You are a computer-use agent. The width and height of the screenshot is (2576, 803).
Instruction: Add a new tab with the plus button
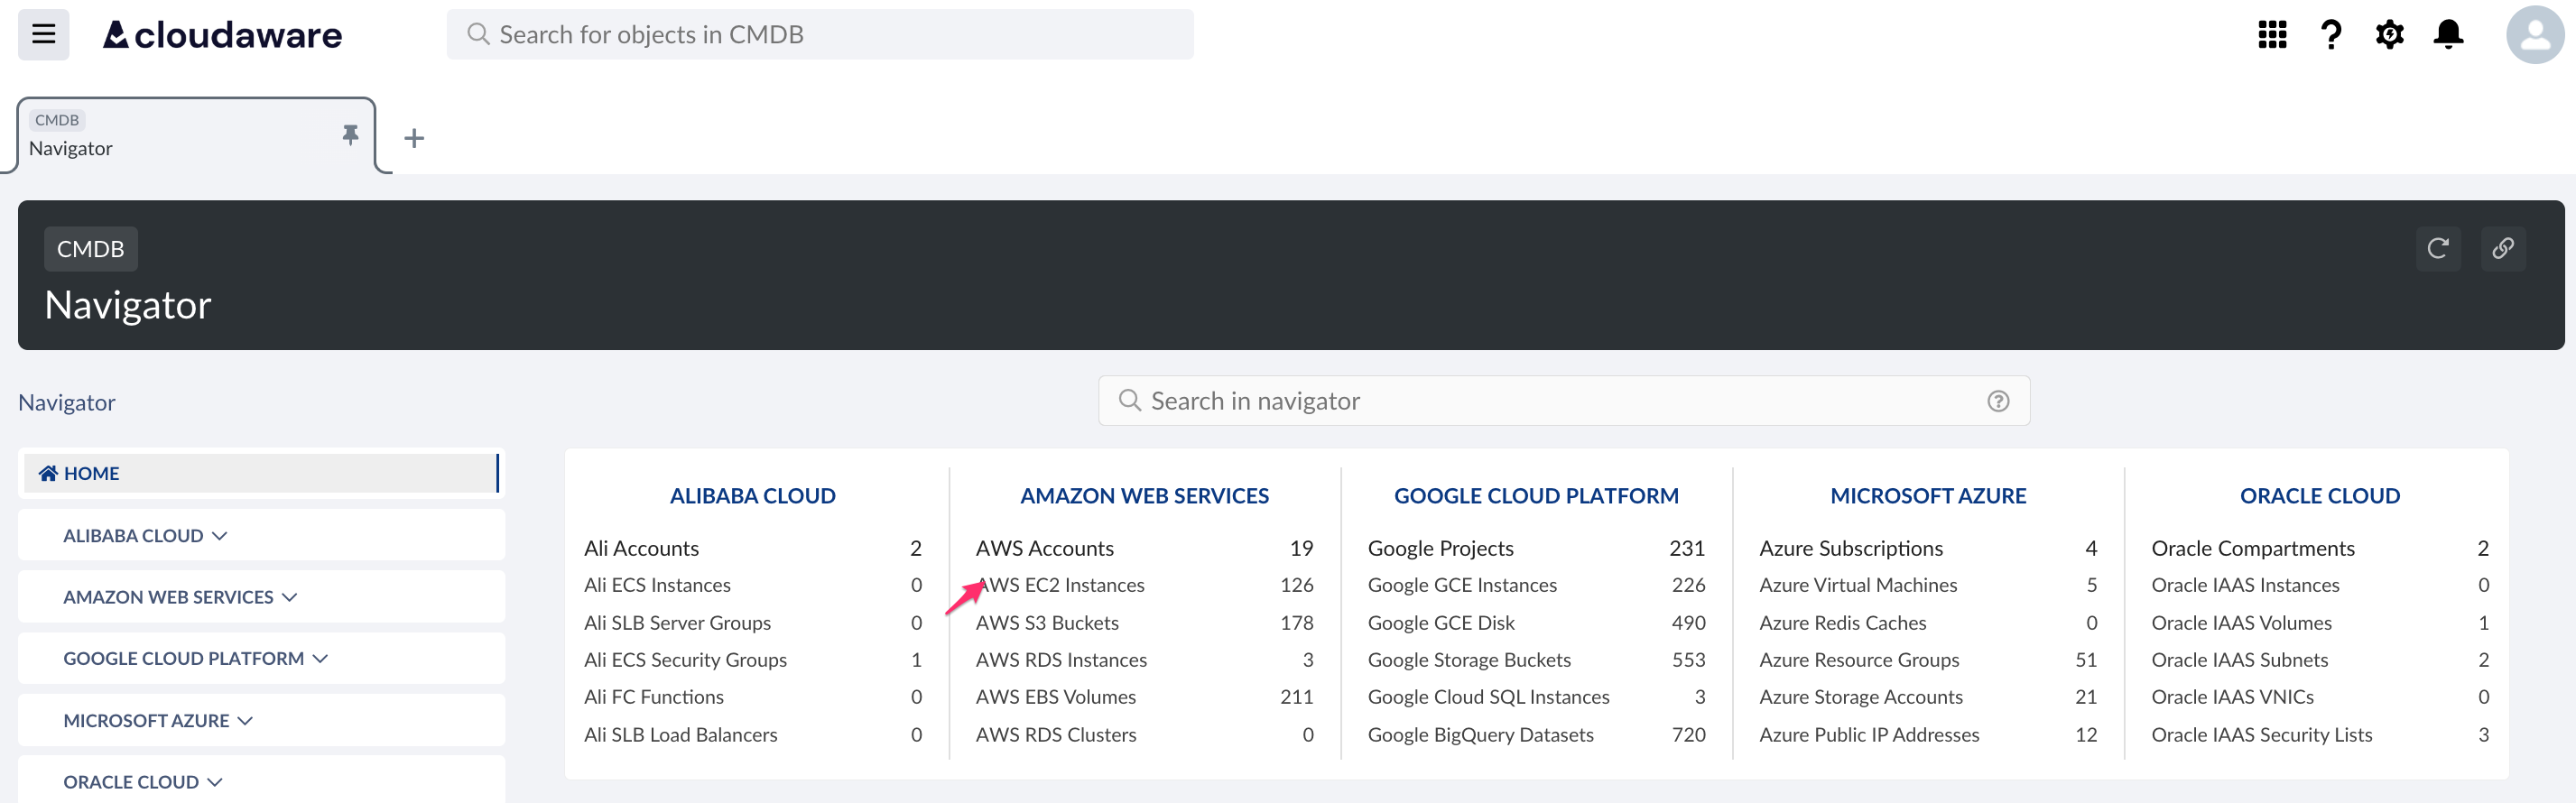coord(414,138)
